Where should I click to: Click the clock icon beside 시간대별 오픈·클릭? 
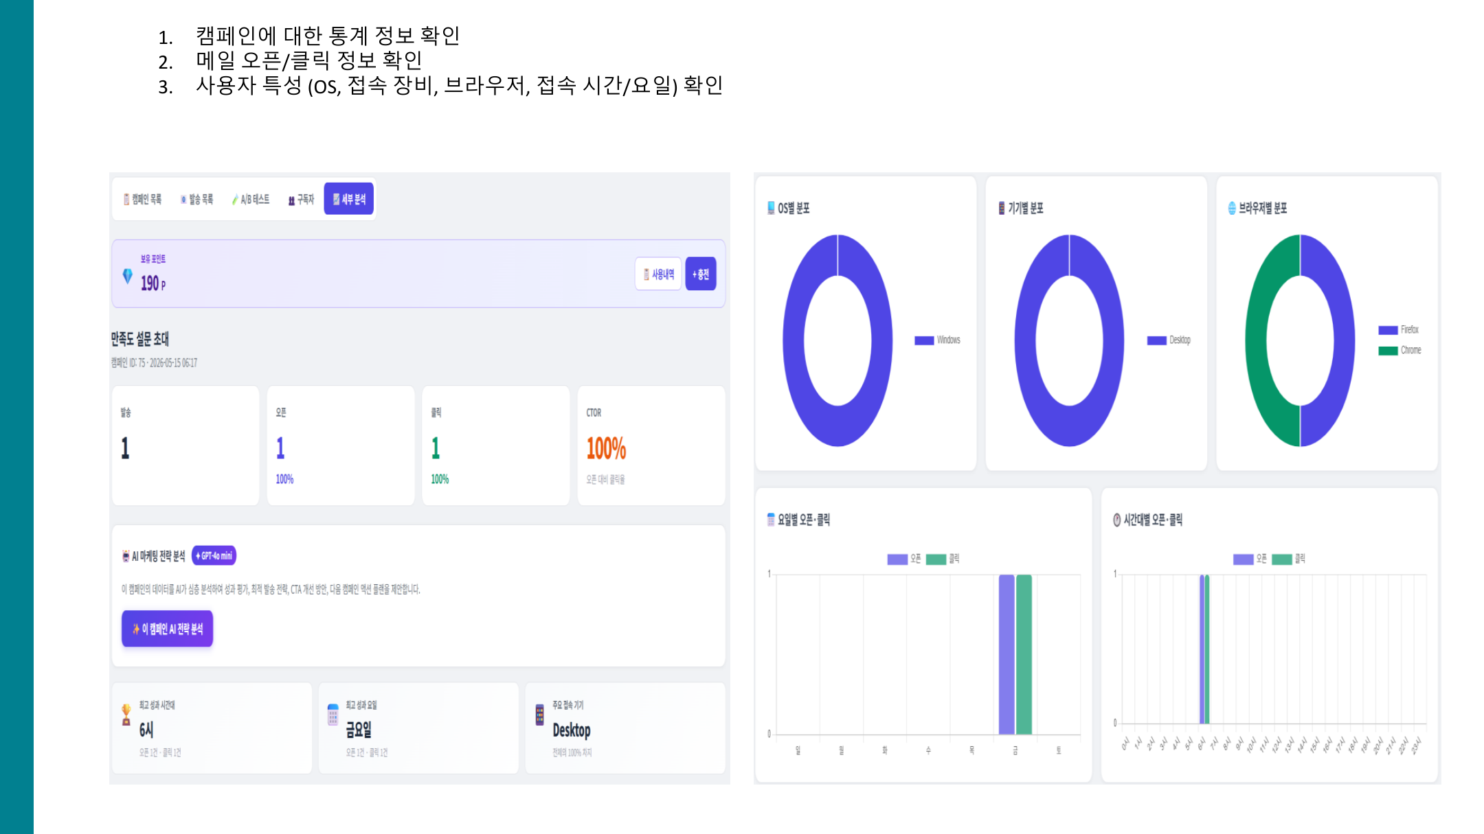point(1117,520)
